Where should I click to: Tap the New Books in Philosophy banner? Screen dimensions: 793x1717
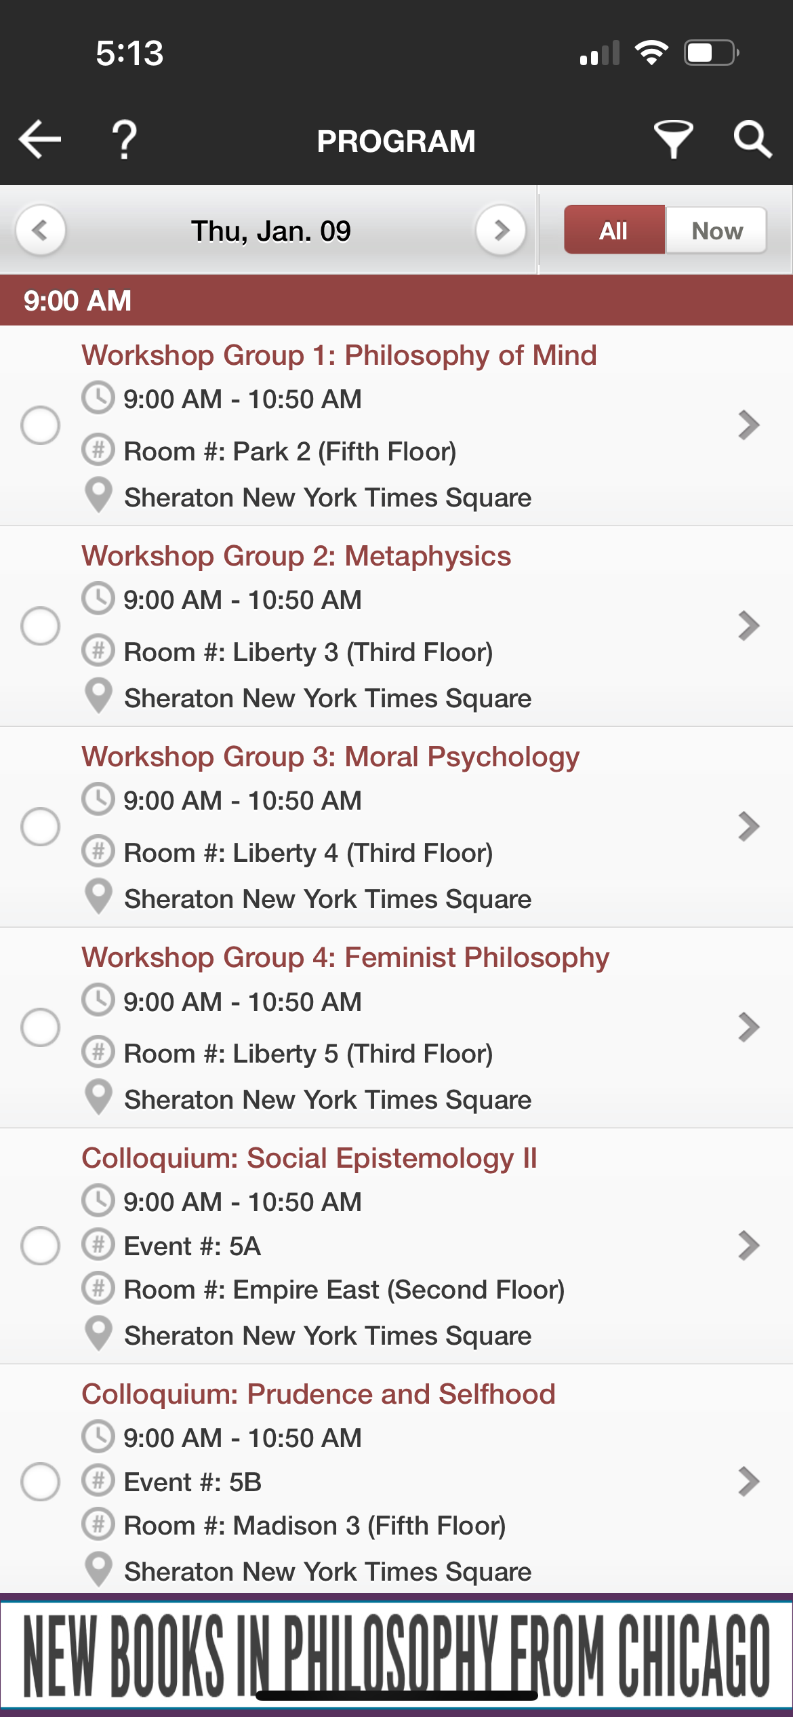tap(396, 1655)
